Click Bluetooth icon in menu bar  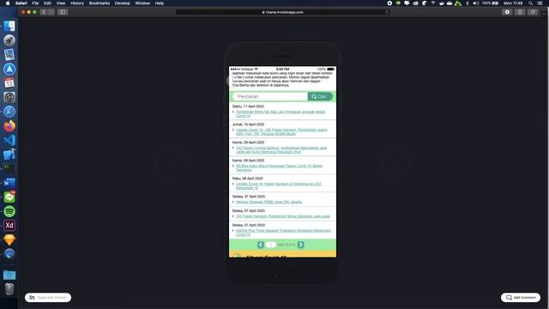(x=467, y=3)
